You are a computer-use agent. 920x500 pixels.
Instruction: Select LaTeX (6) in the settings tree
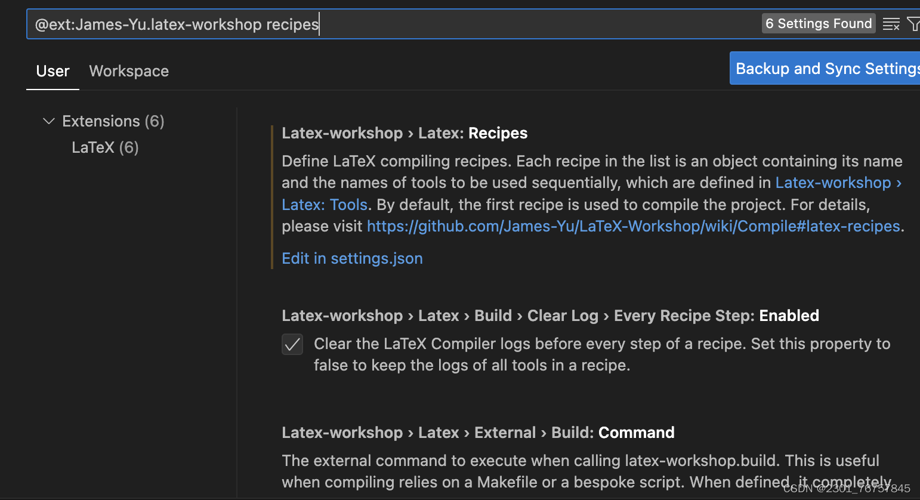click(105, 147)
